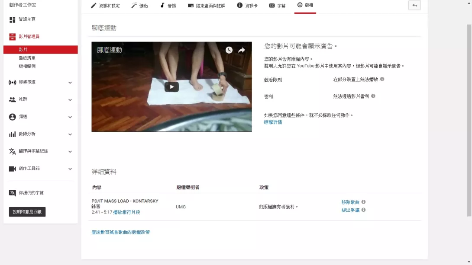Open the 你提供的字幕 contributions icon
472x265 pixels.
click(13, 193)
